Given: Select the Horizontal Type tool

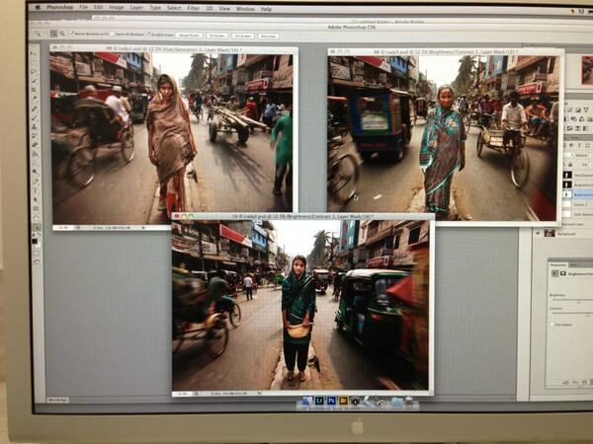Looking at the screenshot, I should pyautogui.click(x=36, y=190).
